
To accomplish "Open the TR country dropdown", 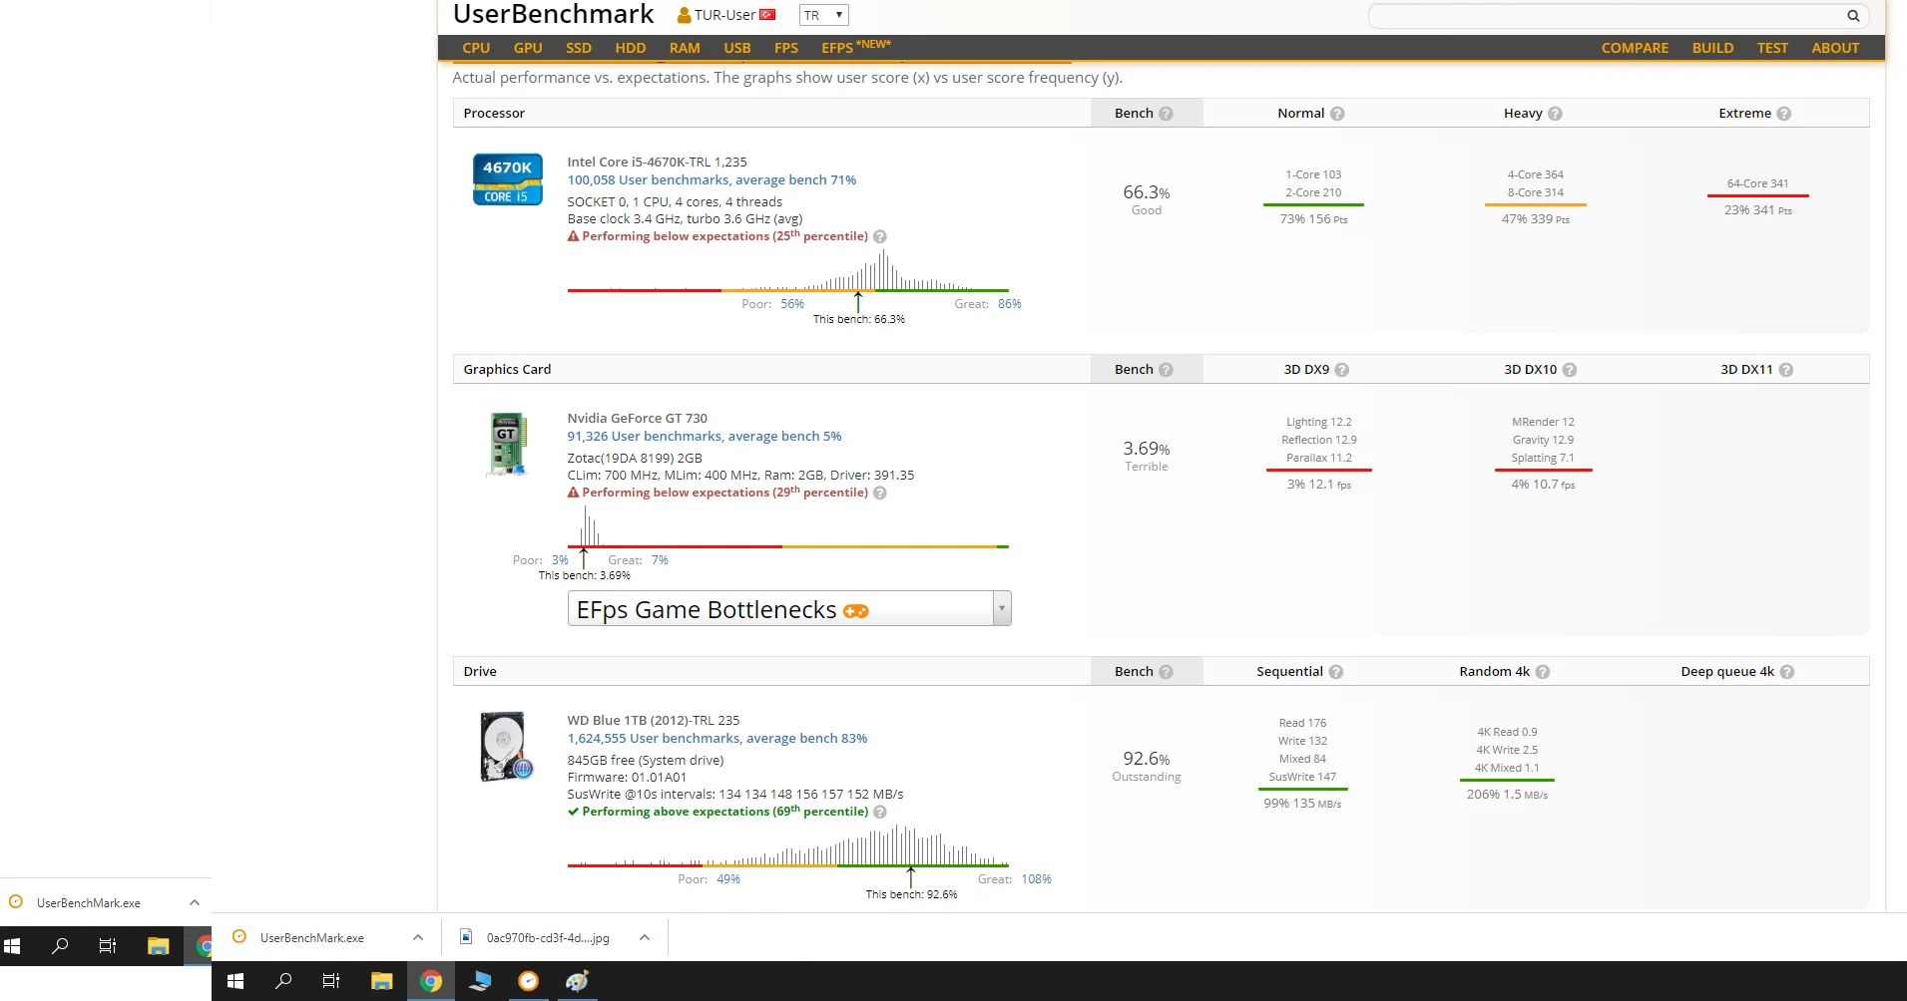I will point(824,15).
